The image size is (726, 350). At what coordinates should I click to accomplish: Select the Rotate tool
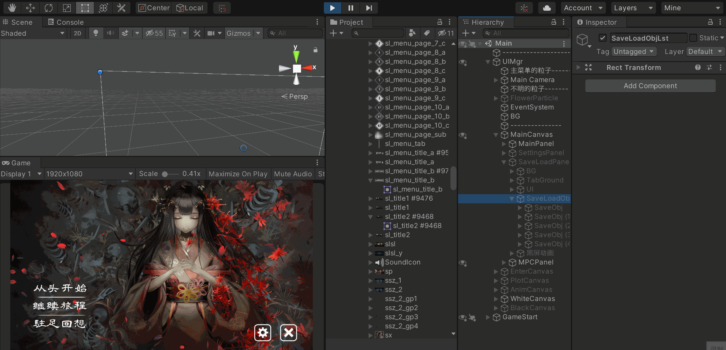pos(49,8)
